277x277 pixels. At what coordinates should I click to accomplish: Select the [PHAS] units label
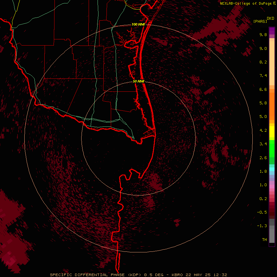(x=260, y=21)
